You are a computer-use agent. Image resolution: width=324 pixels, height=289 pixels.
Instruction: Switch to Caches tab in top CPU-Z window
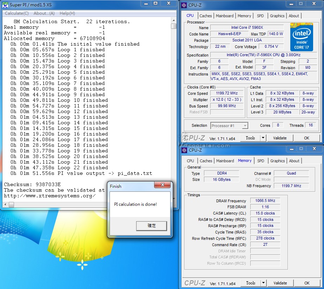206,16
